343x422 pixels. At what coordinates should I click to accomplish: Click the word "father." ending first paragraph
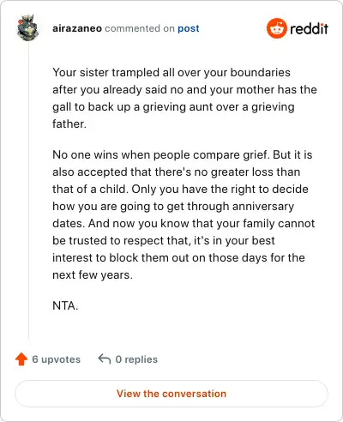coord(69,124)
